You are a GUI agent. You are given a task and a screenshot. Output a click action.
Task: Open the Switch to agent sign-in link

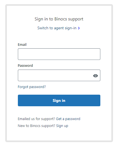coord(57,28)
